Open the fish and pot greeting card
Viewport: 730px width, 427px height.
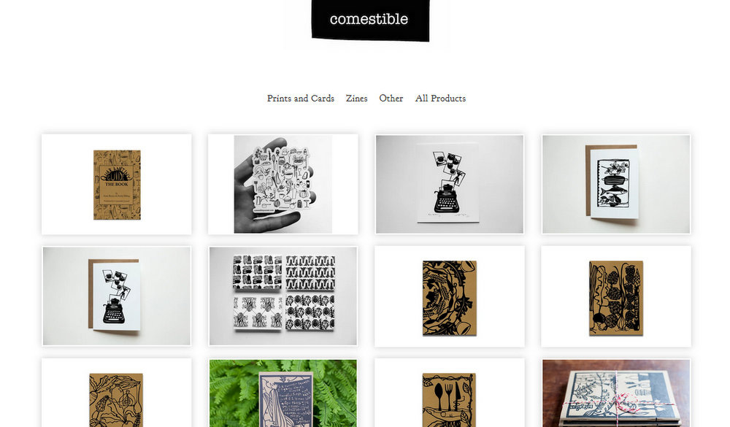(x=616, y=185)
